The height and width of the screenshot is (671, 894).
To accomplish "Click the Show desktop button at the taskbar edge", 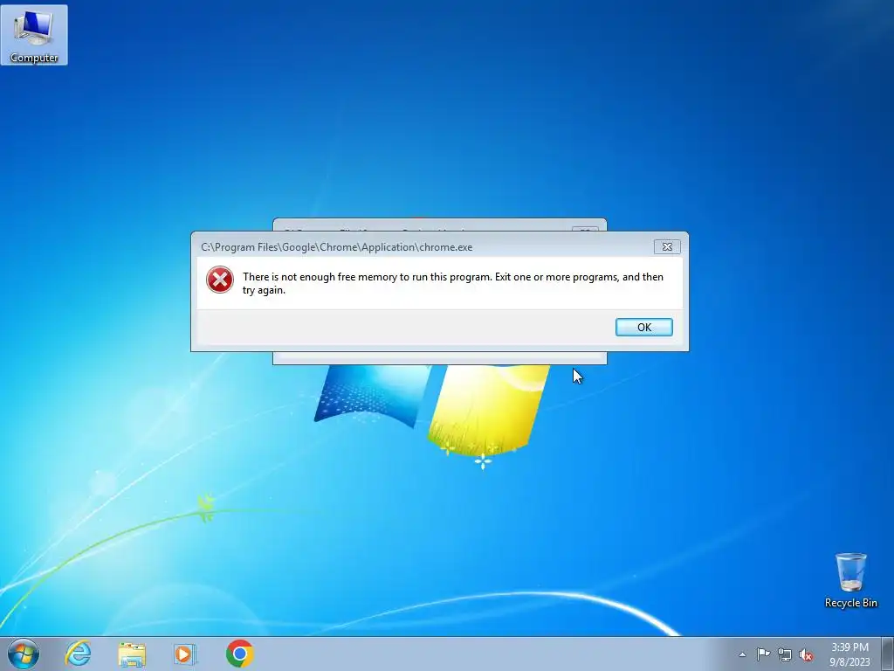I will (x=888, y=654).
